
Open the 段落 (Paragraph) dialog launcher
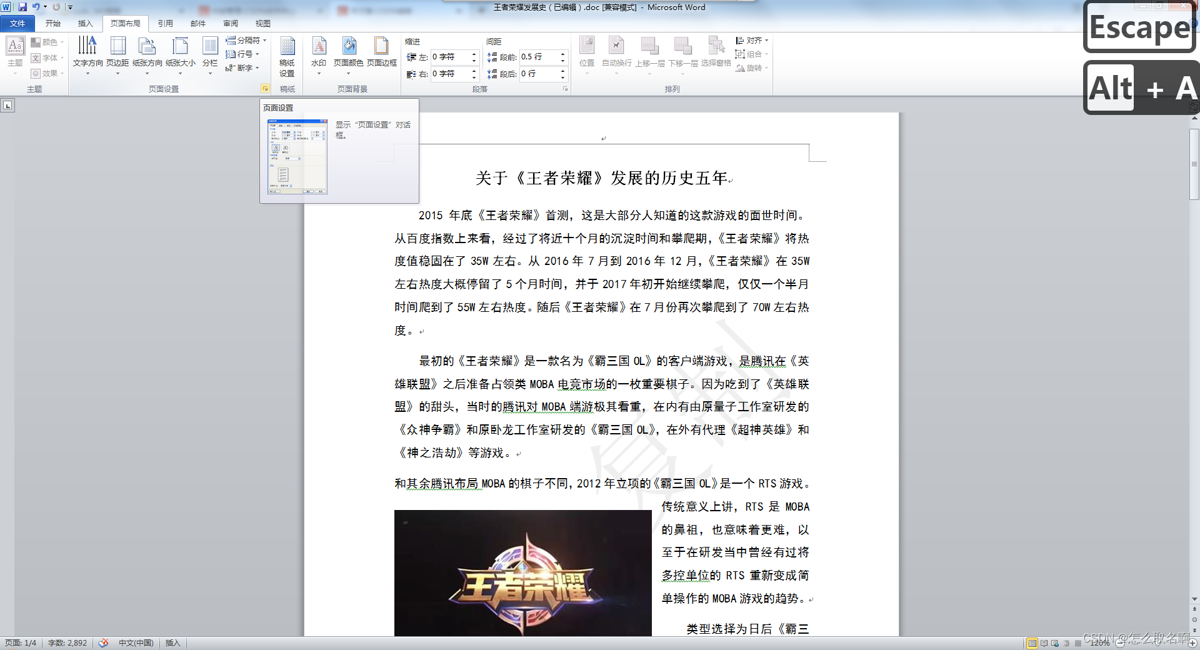click(566, 89)
